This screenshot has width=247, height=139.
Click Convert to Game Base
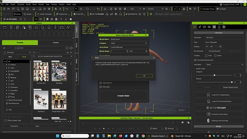click(219, 114)
